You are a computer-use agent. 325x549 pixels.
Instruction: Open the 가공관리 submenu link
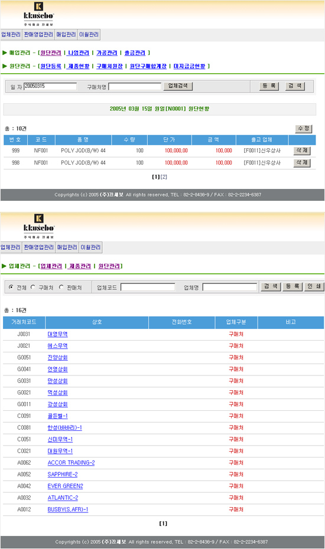(x=106, y=53)
